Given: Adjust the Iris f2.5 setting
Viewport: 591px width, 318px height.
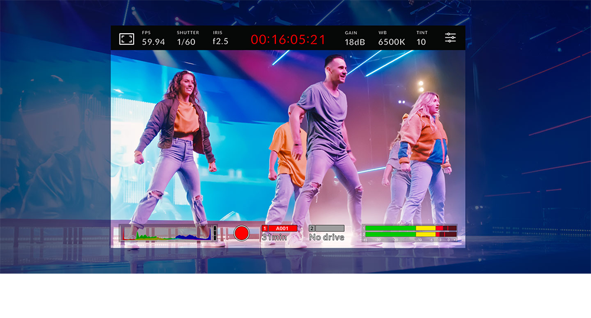Looking at the screenshot, I should point(220,38).
